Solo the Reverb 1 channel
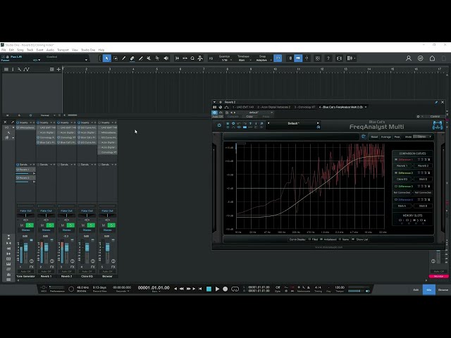This screenshot has width=451, height=338. coord(50,225)
